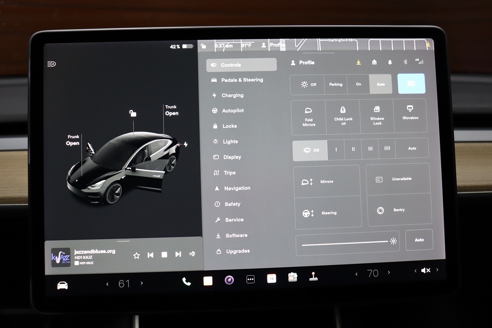The height and width of the screenshot is (328, 492).
Task: Open the three-dots app launcher
Action: tap(251, 280)
